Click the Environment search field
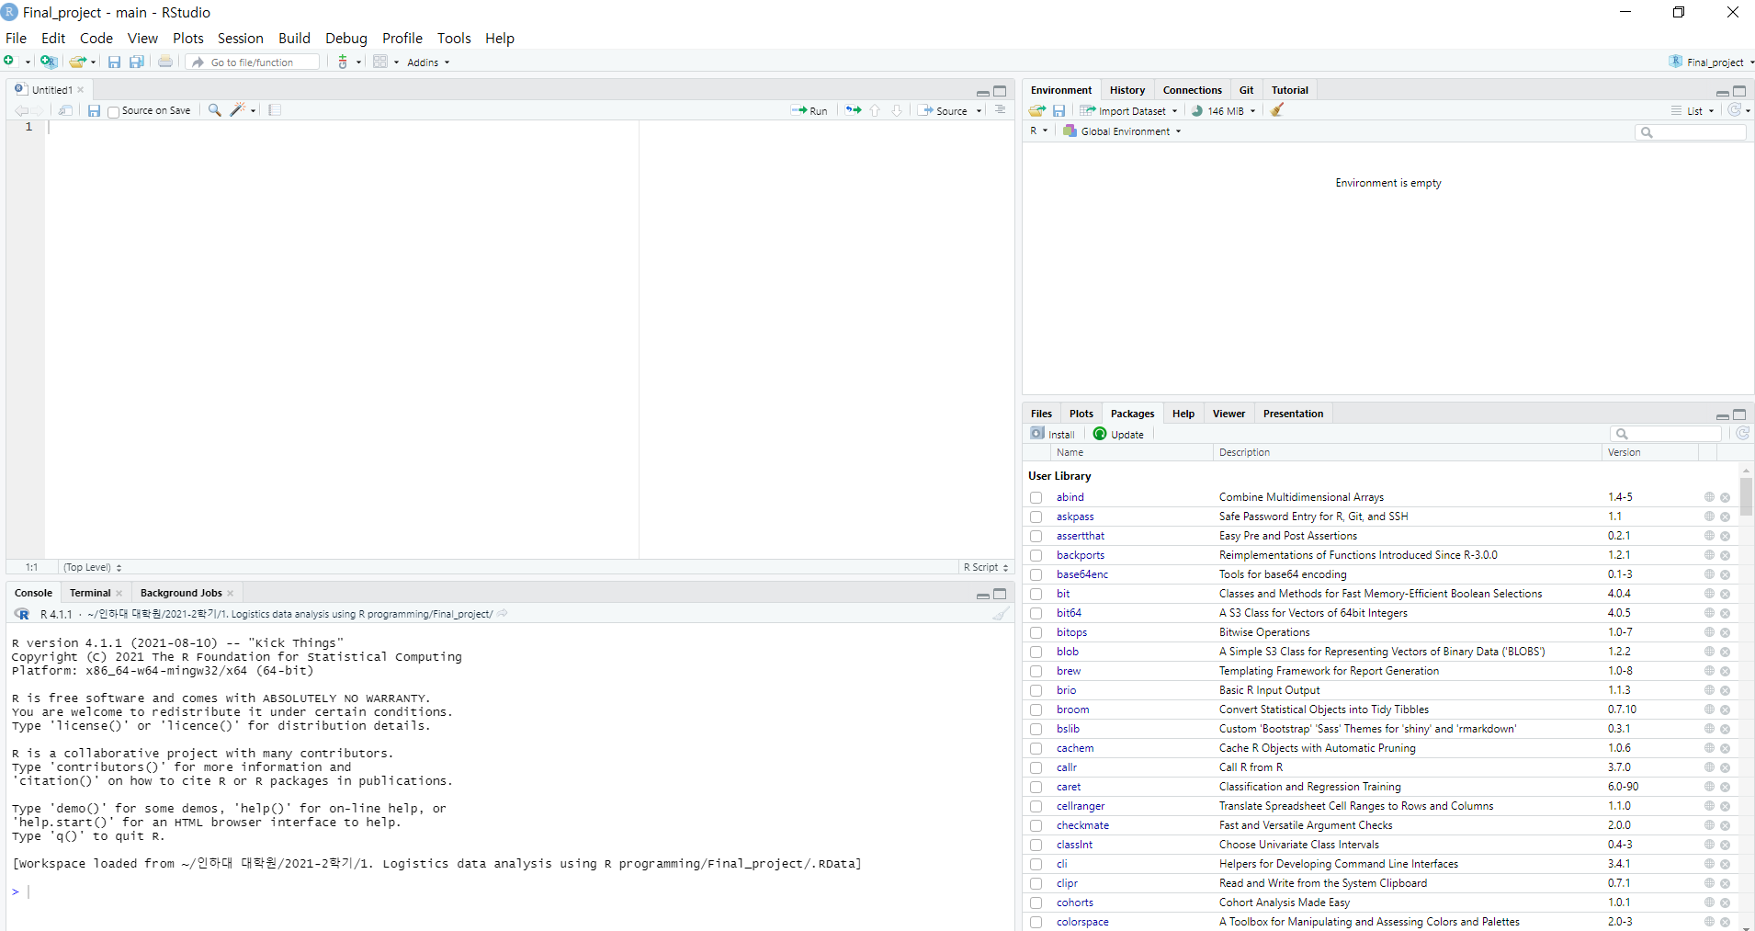The image size is (1755, 931). click(x=1691, y=132)
